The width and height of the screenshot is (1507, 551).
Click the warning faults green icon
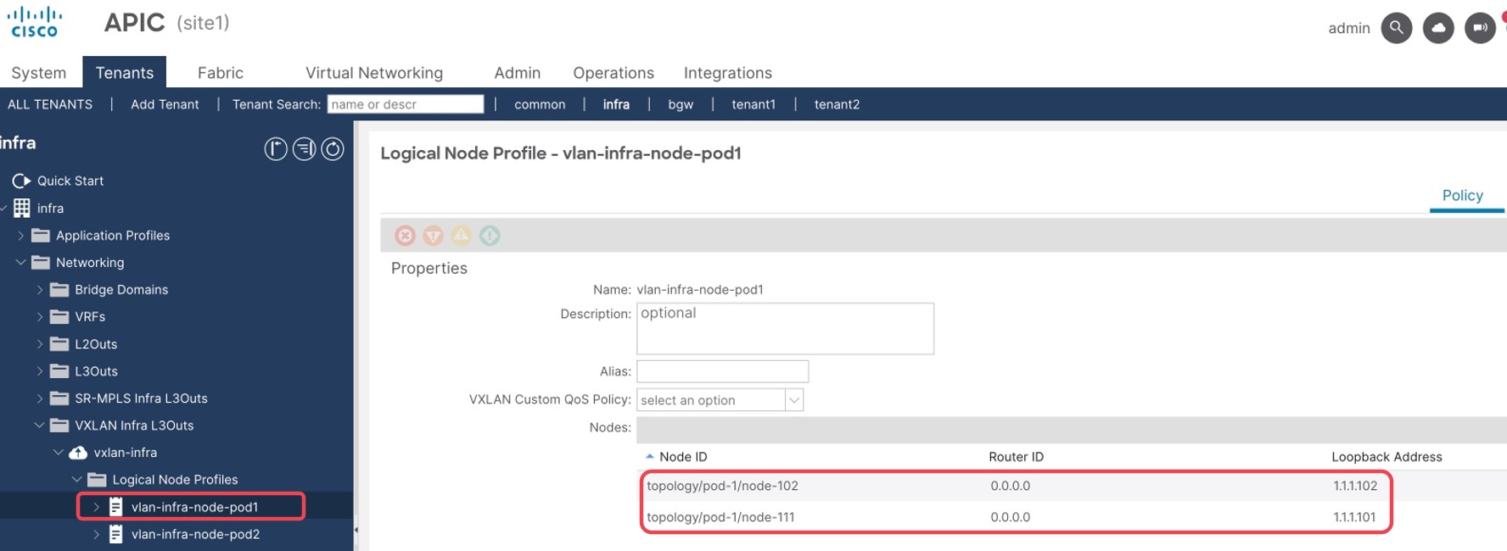490,236
